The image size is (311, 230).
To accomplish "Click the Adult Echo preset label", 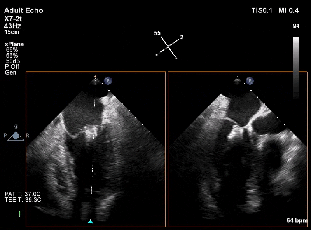I will pos(24,10).
